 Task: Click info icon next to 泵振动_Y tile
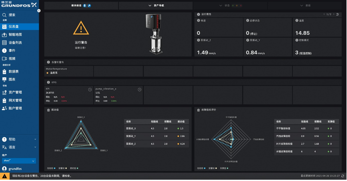(x=248, y=40)
